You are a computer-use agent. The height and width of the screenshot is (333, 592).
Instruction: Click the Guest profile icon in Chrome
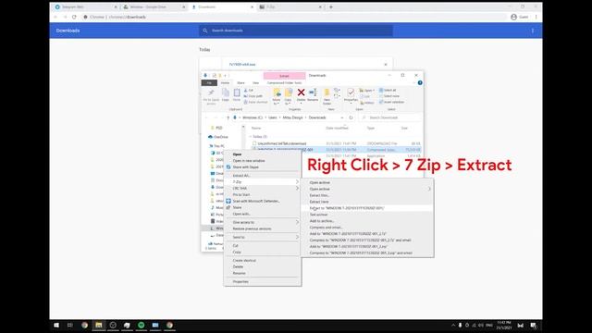(x=513, y=17)
